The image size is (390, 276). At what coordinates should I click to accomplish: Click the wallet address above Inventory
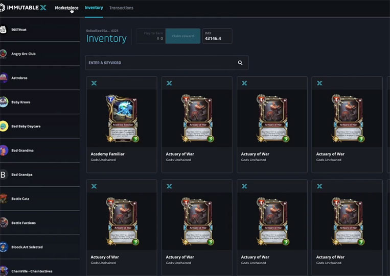coord(102,31)
